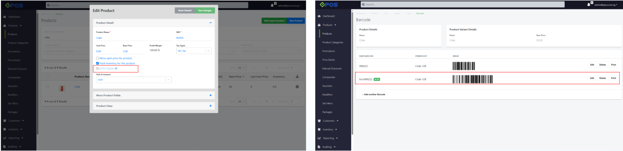Click Delete for the 999222 barcode
This screenshot has width=623, height=151.
[x=602, y=65]
